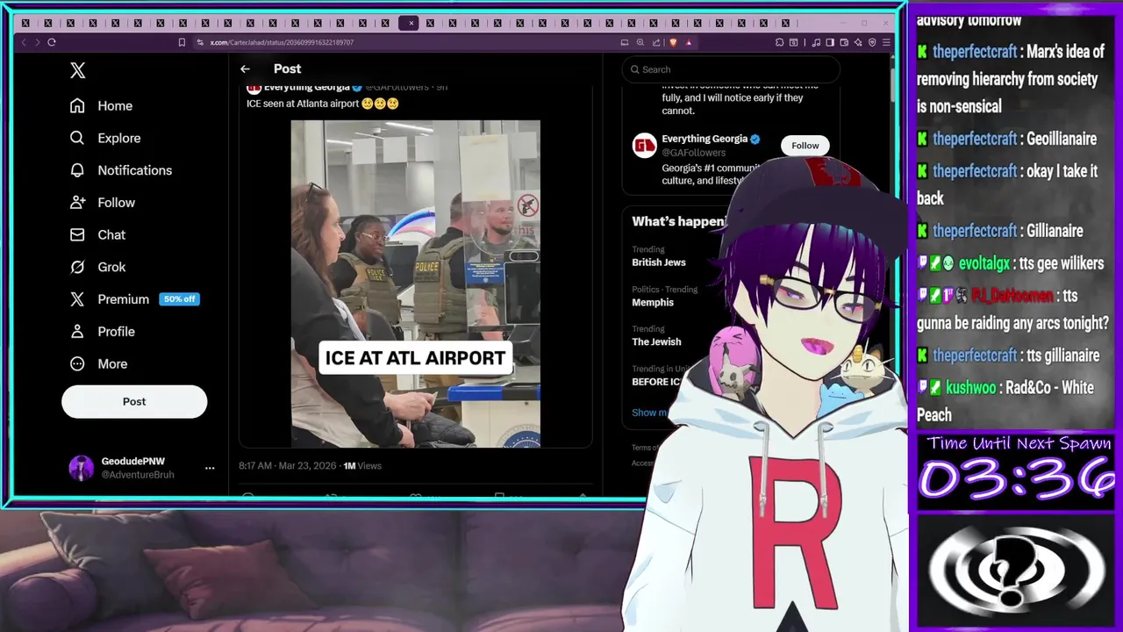The width and height of the screenshot is (1123, 632).
Task: Open the three-dot menu beside GeodudePNW
Action: tap(210, 468)
